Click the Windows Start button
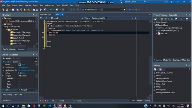The height and width of the screenshot is (108, 192). click(x=3, y=106)
